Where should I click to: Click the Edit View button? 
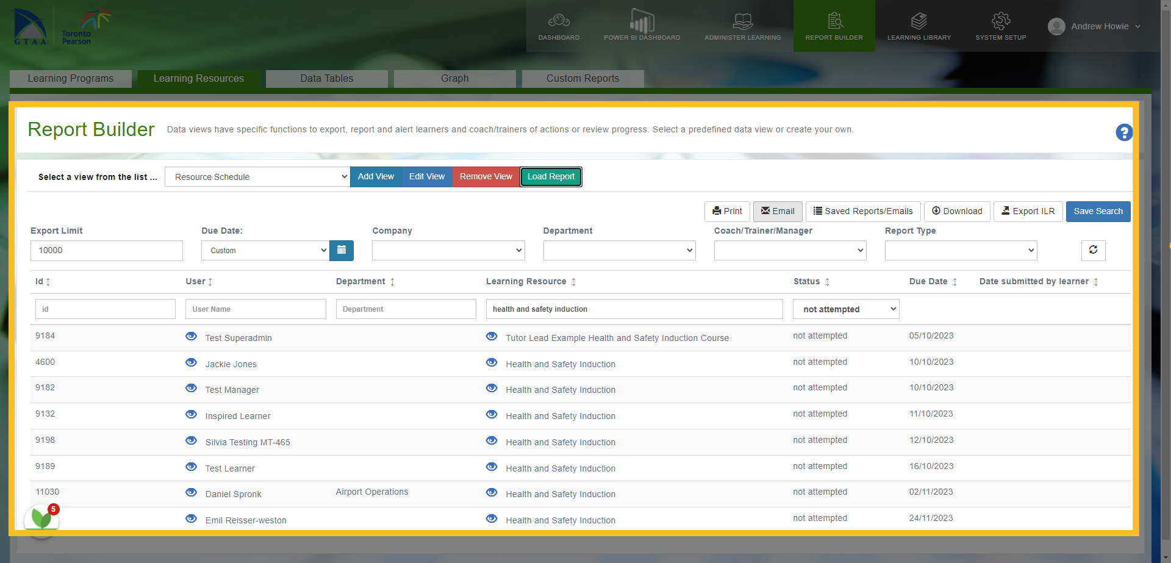click(427, 177)
